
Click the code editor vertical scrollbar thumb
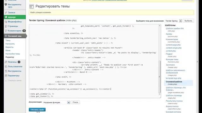pos(160,77)
